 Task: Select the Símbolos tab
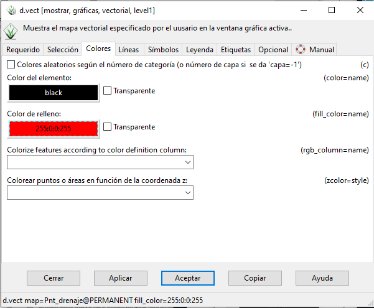tap(163, 50)
